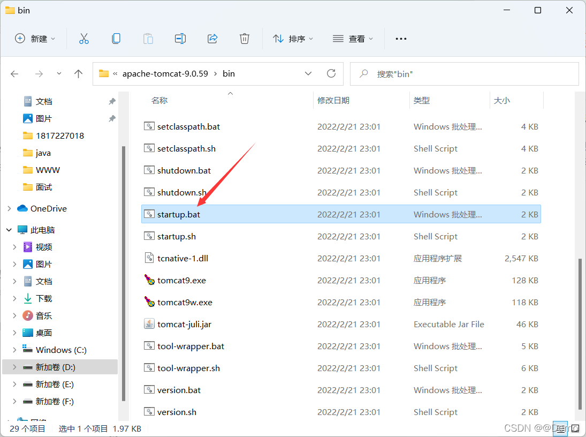
Task: Click apache-tomcat-9.0.59 breadcrumb
Action: pyautogui.click(x=165, y=74)
